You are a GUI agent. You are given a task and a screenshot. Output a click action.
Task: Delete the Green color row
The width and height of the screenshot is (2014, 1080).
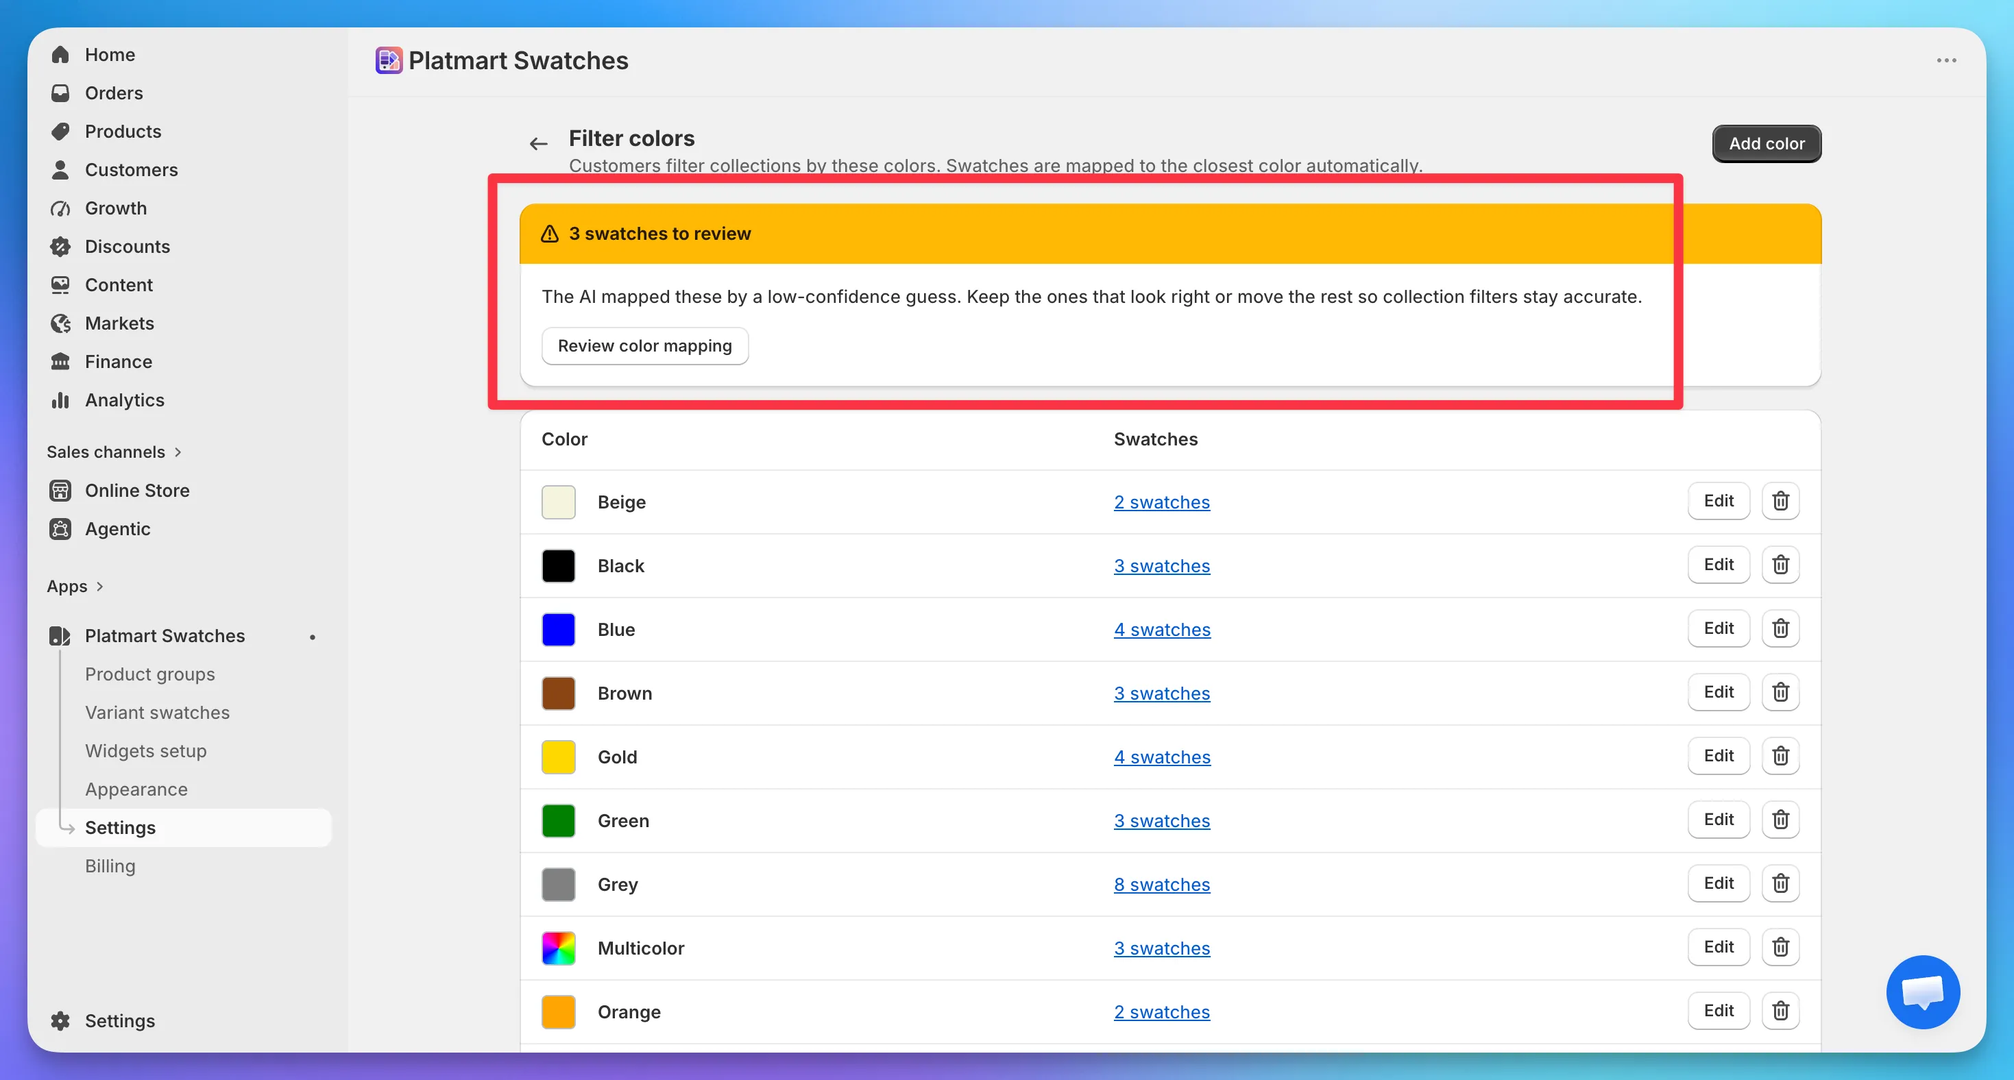pos(1780,819)
